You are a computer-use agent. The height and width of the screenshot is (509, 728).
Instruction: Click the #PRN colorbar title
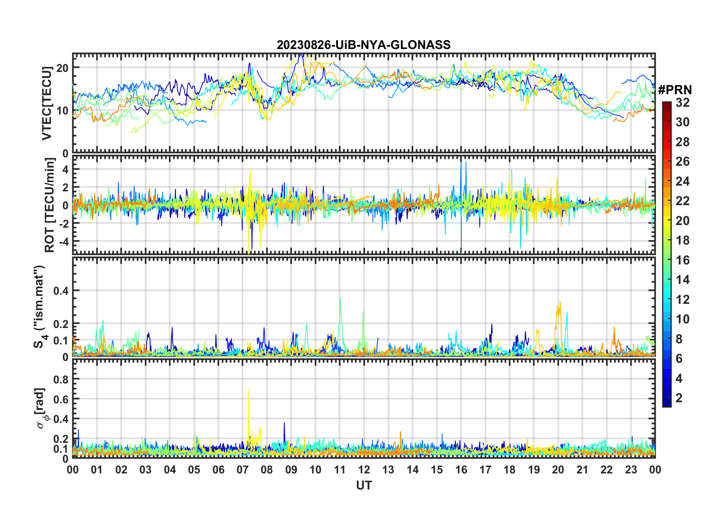coord(675,90)
